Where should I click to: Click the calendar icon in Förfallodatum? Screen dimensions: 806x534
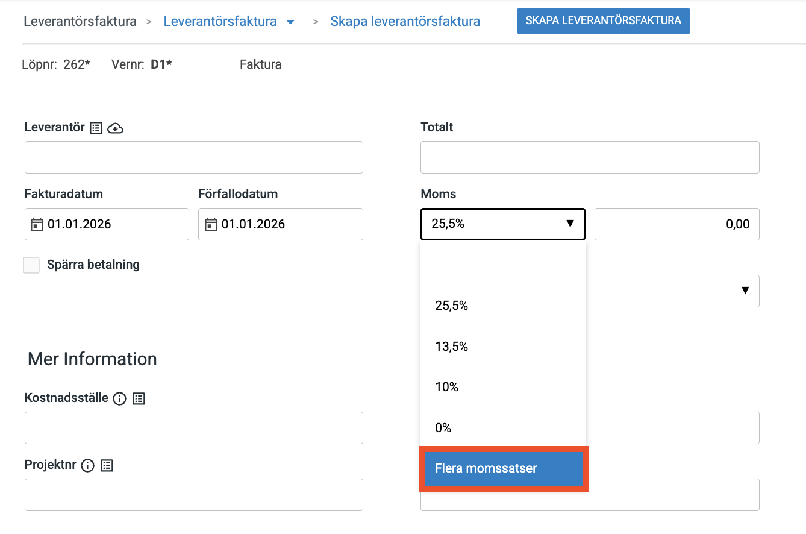point(211,224)
